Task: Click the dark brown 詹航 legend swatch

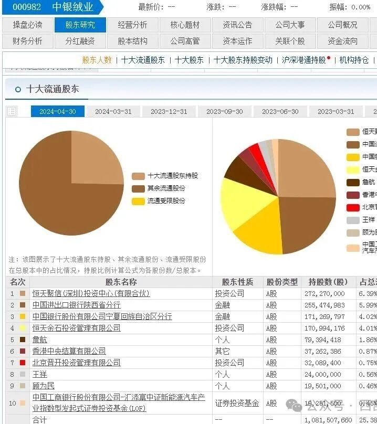Action: tap(353, 182)
